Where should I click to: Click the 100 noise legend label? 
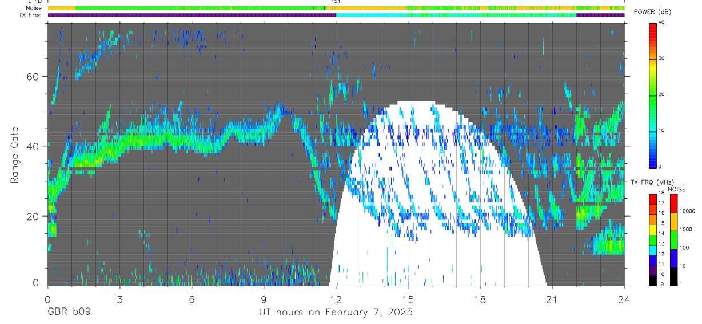coord(683,248)
